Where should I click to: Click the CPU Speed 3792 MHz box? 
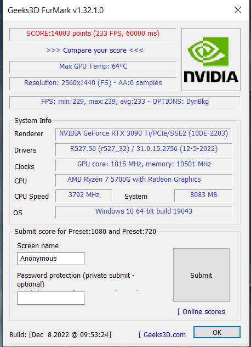point(84,195)
